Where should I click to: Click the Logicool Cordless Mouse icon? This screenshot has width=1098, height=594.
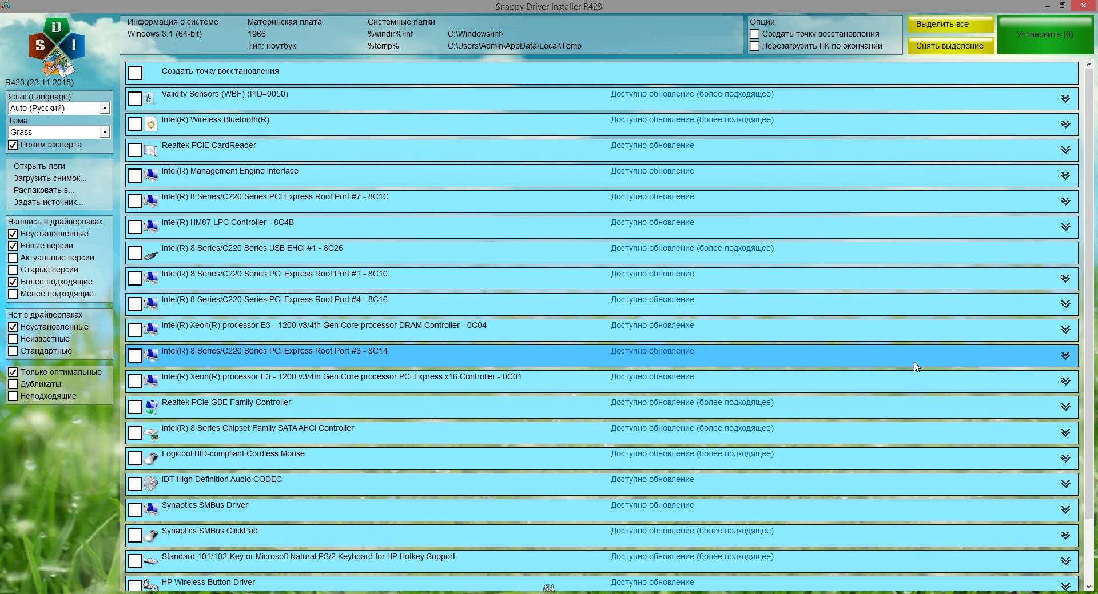click(x=150, y=458)
